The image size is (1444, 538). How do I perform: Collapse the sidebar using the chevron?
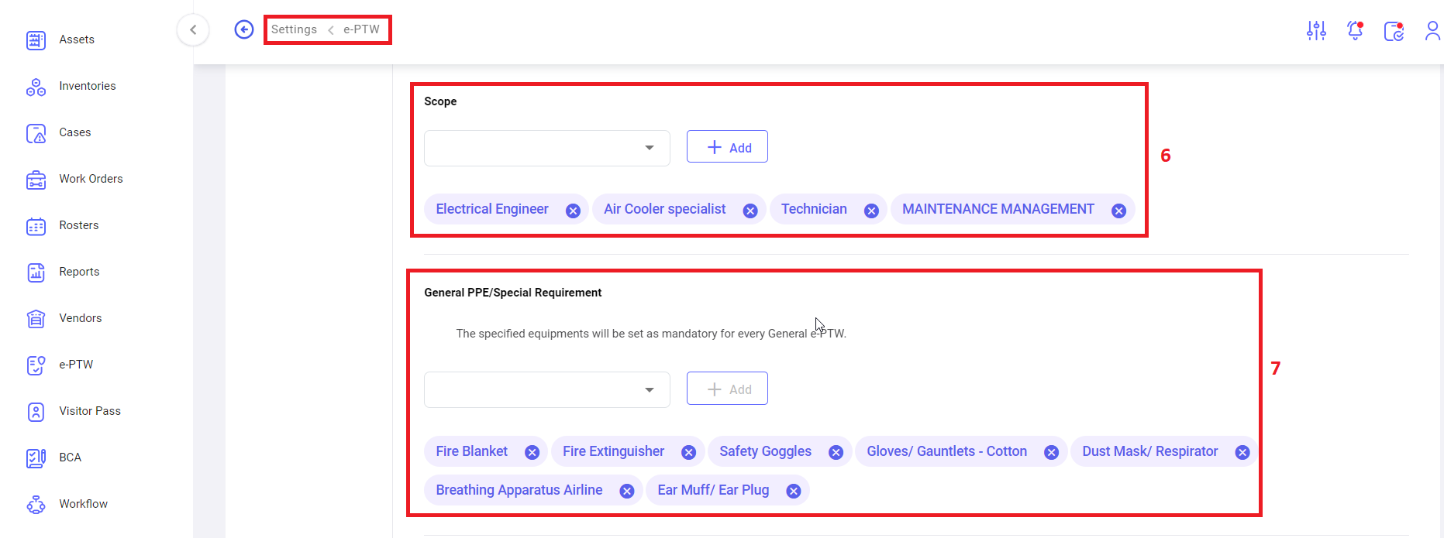[193, 30]
